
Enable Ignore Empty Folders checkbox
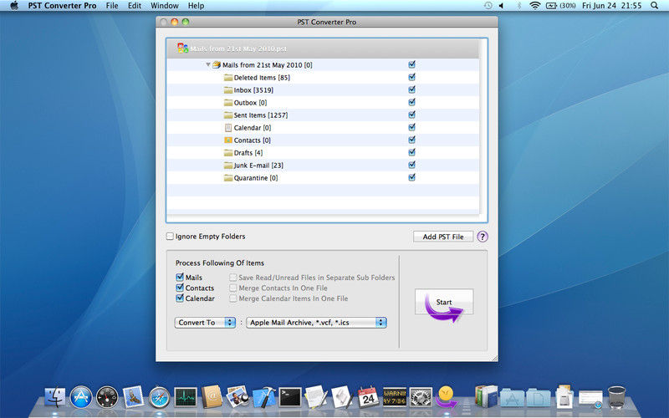coord(170,237)
